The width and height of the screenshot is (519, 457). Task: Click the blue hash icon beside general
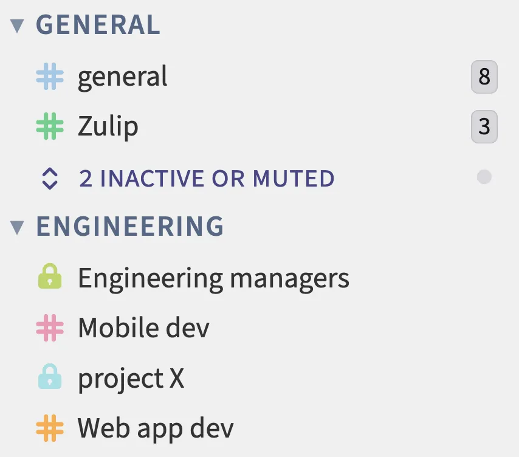pos(50,77)
